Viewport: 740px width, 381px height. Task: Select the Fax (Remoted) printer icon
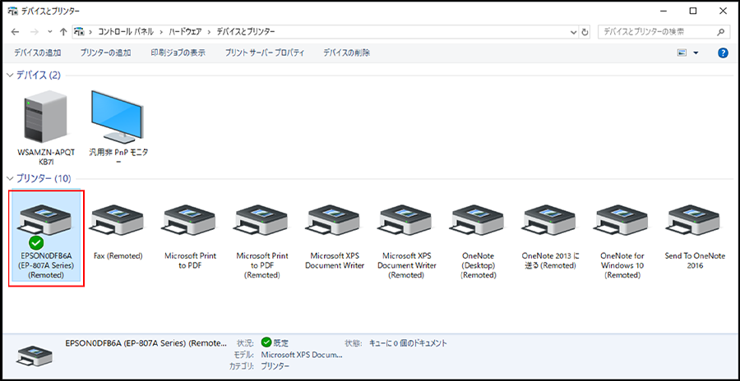[118, 219]
